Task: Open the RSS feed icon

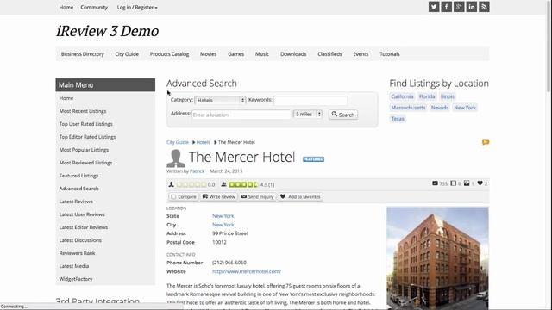Action: click(484, 7)
